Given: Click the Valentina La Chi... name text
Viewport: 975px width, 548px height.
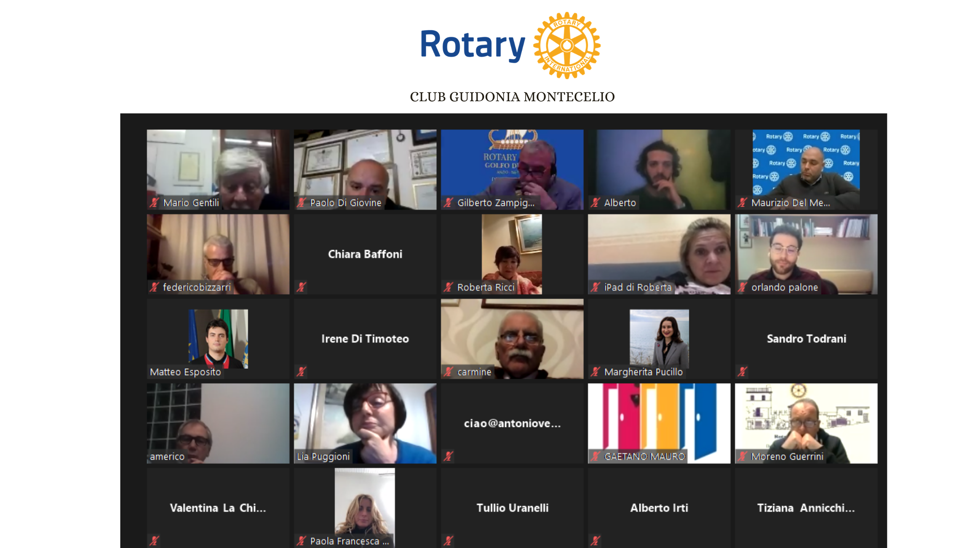Looking at the screenshot, I should pyautogui.click(x=218, y=508).
